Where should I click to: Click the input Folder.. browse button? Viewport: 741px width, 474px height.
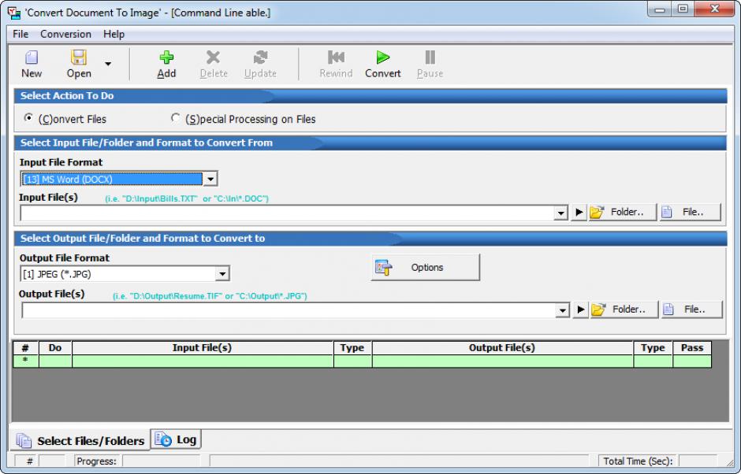(622, 213)
